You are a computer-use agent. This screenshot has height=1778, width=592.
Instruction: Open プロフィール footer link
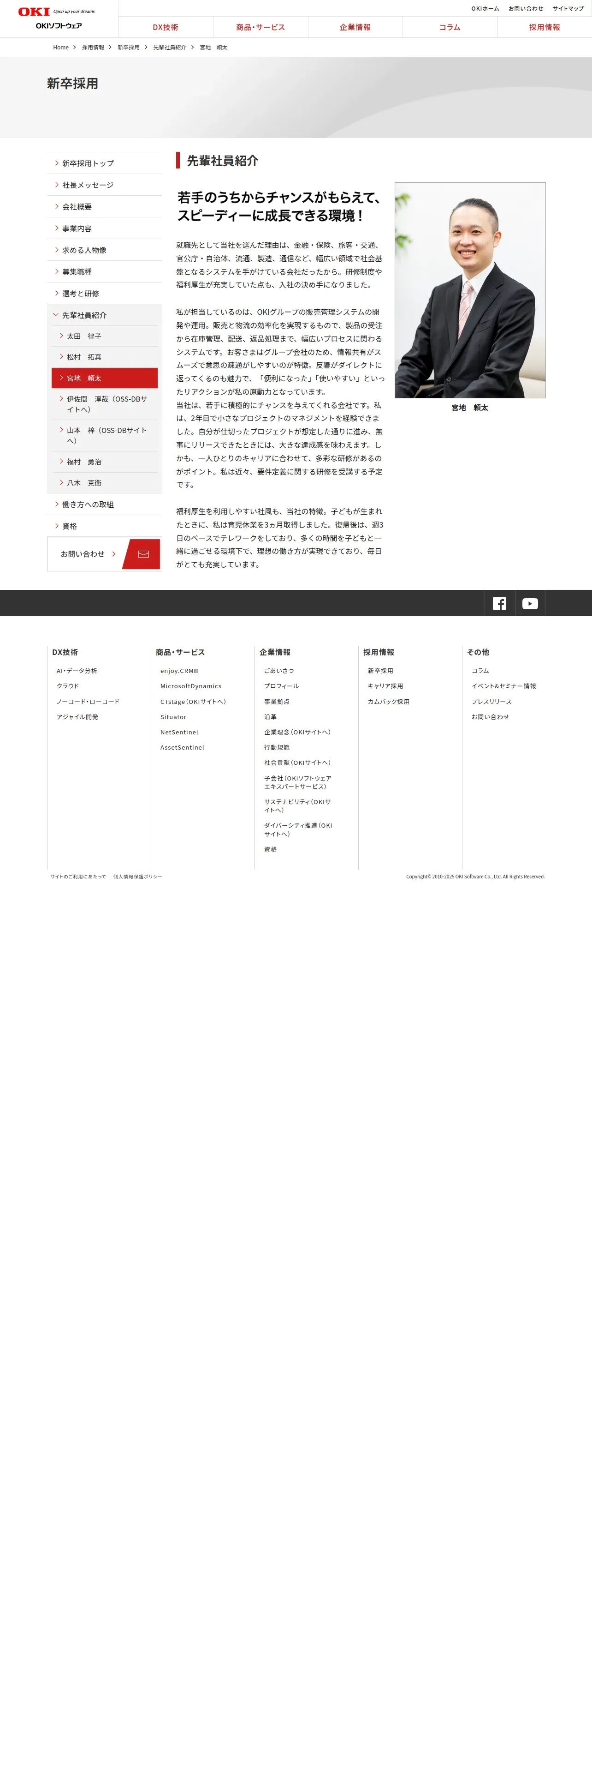(281, 686)
